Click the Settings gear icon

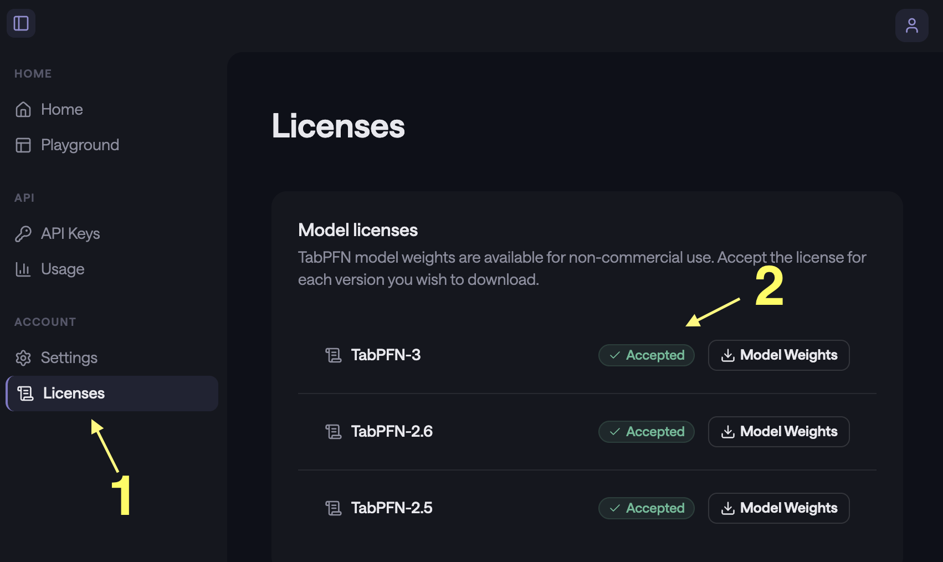(x=23, y=358)
